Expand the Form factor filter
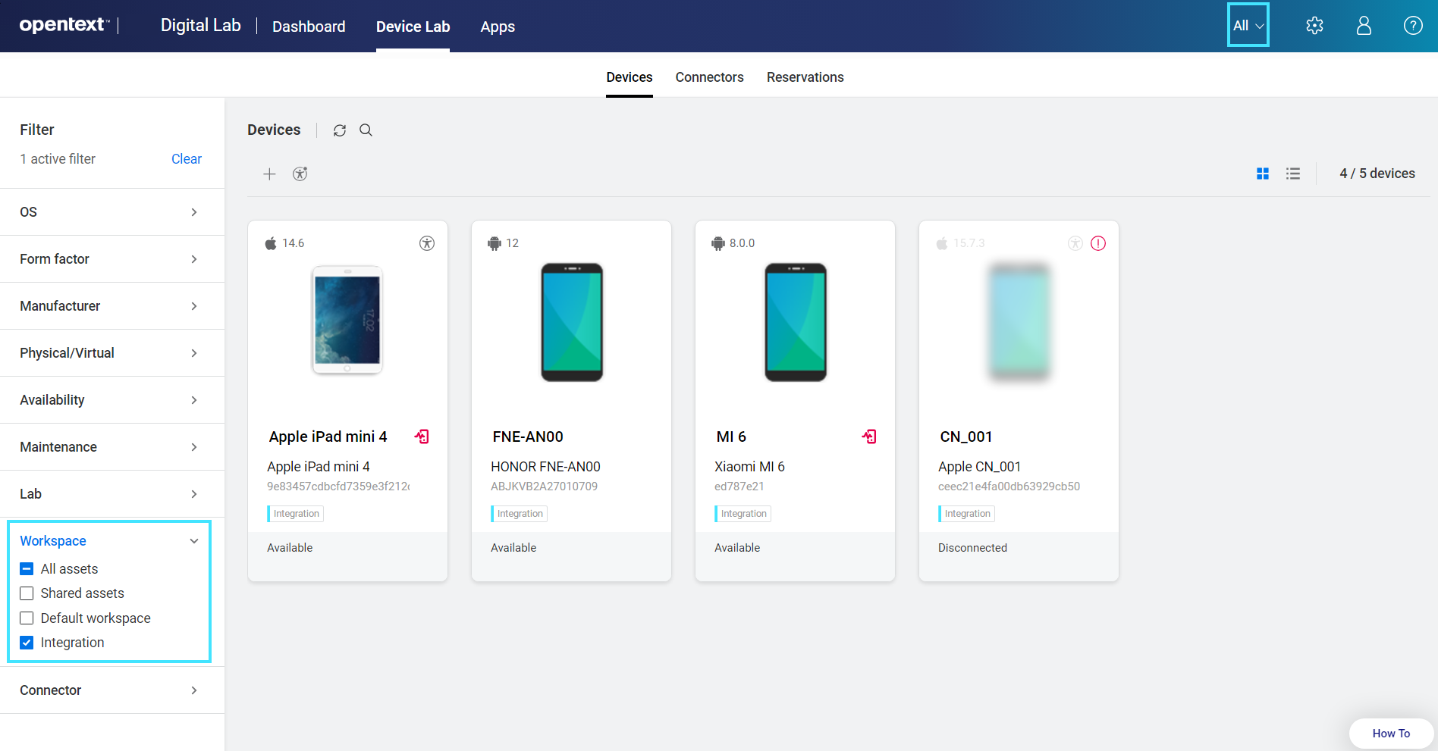This screenshot has width=1438, height=751. 112,259
